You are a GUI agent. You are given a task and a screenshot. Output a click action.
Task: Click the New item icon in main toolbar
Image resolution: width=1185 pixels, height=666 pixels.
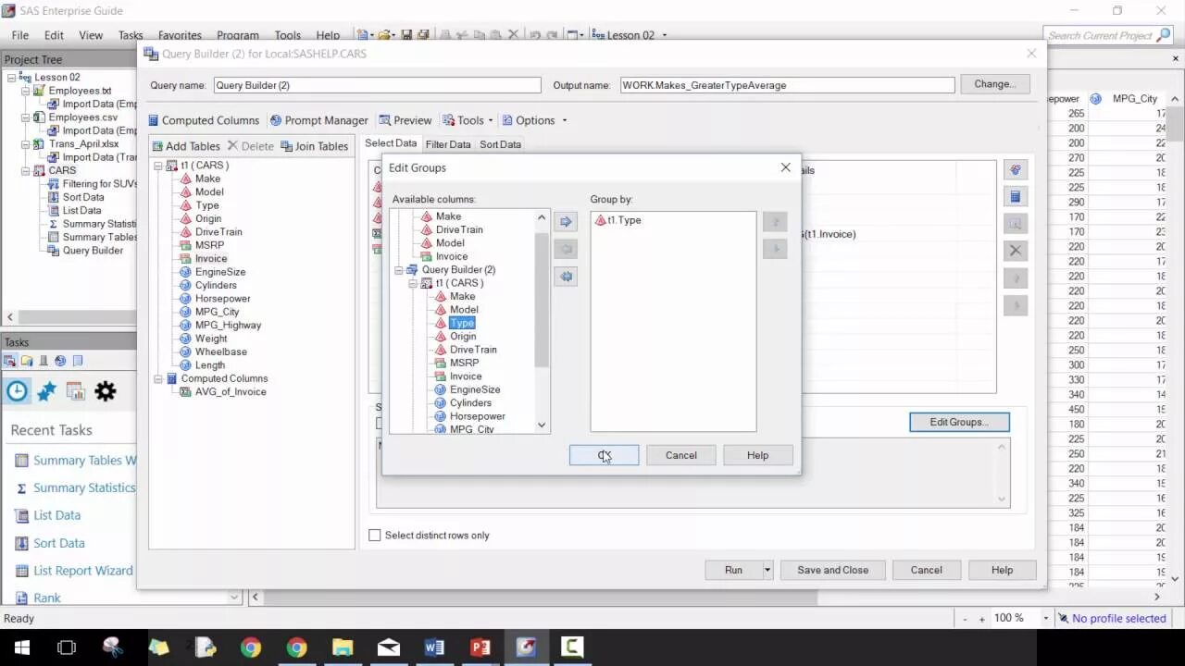[x=363, y=35]
